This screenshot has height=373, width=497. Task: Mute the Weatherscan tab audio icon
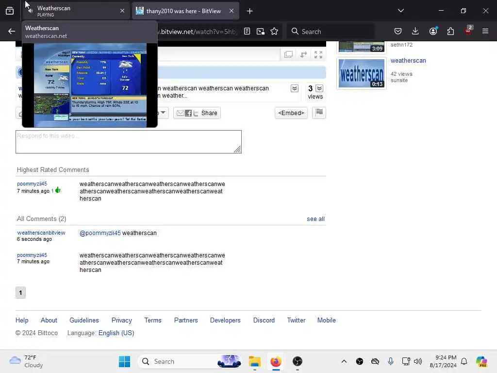30,11
